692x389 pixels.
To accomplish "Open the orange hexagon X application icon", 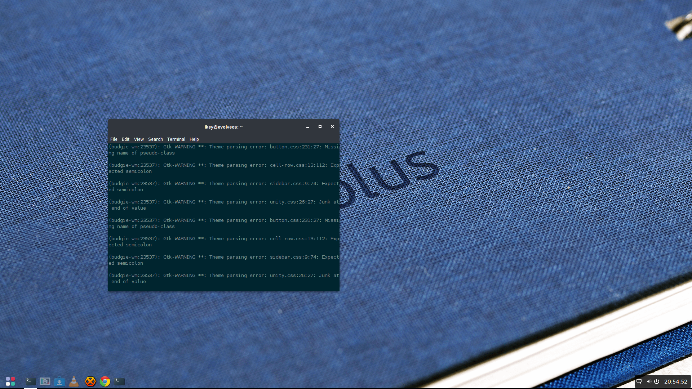I will [90, 381].
